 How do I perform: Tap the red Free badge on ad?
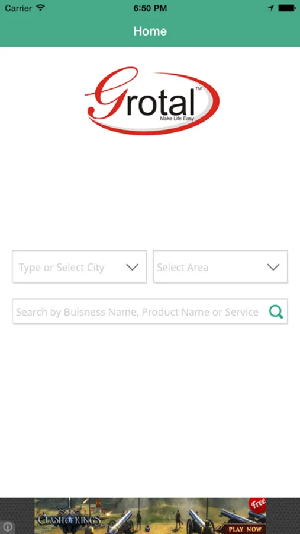point(257,504)
